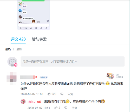This screenshot has width=130, height=112.
Task: Dislike the reply posted at 18:51
Action: coord(66,108)
